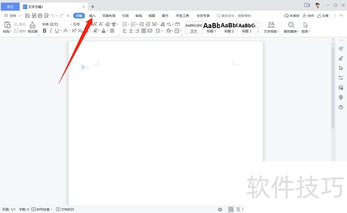Switch to the Page Layout (页面布局) tab

[109, 16]
